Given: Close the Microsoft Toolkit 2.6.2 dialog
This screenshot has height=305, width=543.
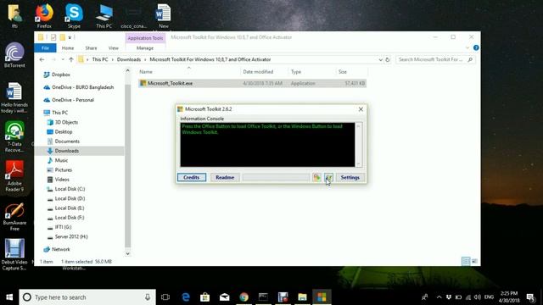Looking at the screenshot, I should click(x=361, y=109).
